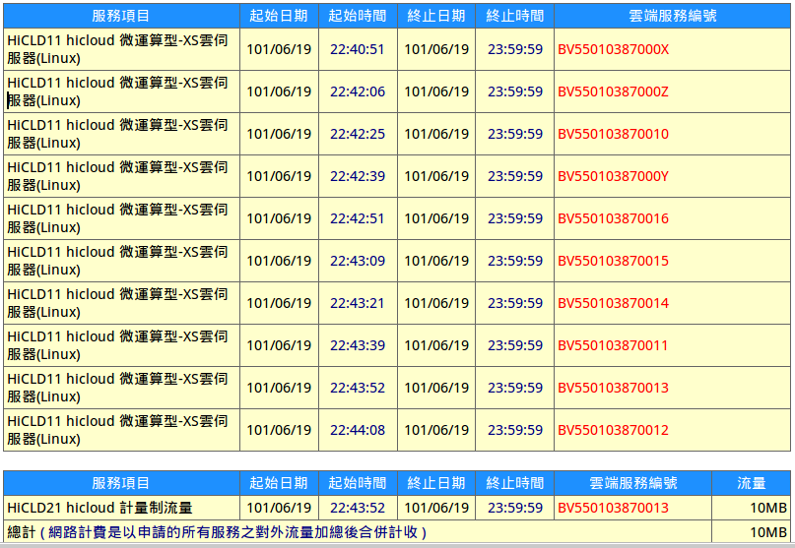Screen dimensions: 795x548
Task: Click 10MB value in HiCLD21 row
Action: [x=768, y=508]
